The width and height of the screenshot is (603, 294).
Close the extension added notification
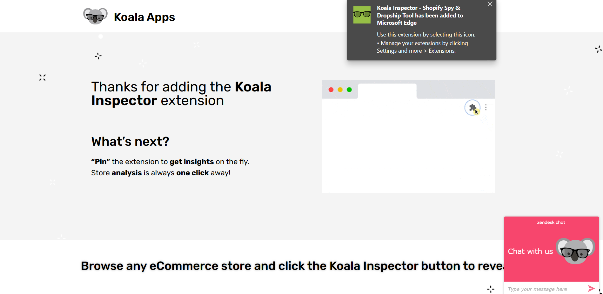coord(490,4)
